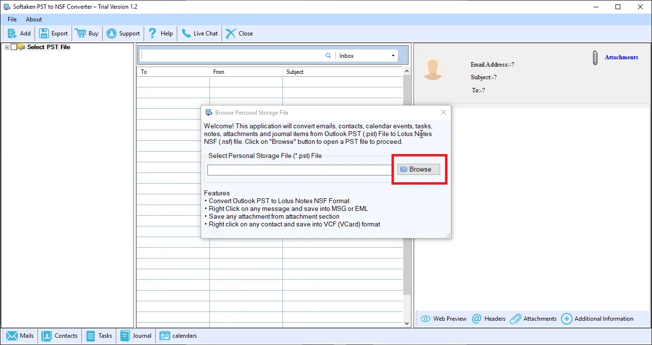The width and height of the screenshot is (652, 345).
Task: Click the Export toolbar icon
Action: [54, 34]
